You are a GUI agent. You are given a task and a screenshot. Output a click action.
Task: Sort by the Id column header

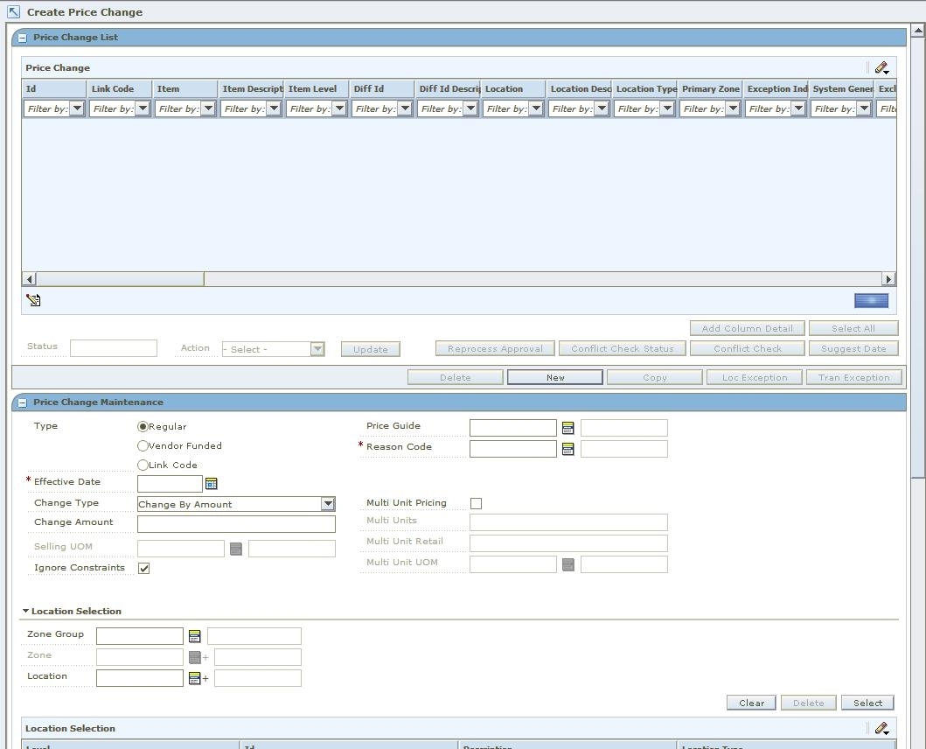point(54,88)
